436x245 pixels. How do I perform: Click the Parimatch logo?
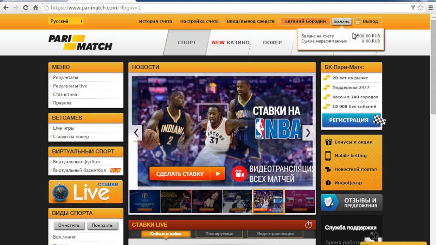coord(80,42)
